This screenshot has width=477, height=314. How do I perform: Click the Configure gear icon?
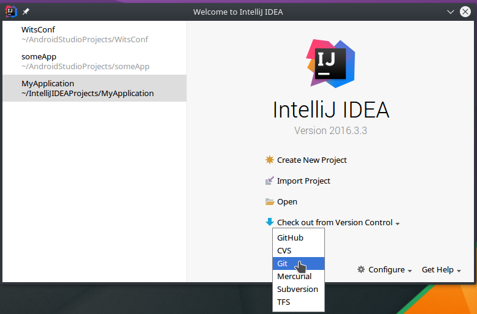pyautogui.click(x=361, y=269)
